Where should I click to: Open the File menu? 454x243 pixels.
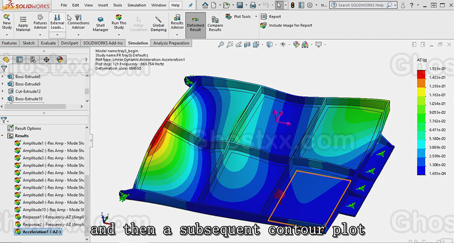coord(63,5)
